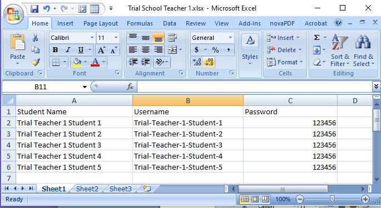
Task: Insert a new worksheet tab
Action: pos(147,189)
